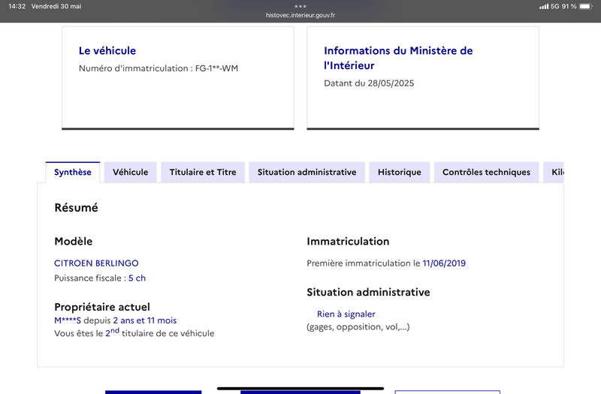601x394 pixels.
Task: Tap the three-dot menu above the URL
Action: tap(300, 6)
